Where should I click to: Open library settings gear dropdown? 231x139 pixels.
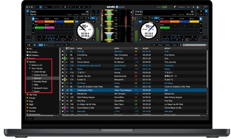67,45
